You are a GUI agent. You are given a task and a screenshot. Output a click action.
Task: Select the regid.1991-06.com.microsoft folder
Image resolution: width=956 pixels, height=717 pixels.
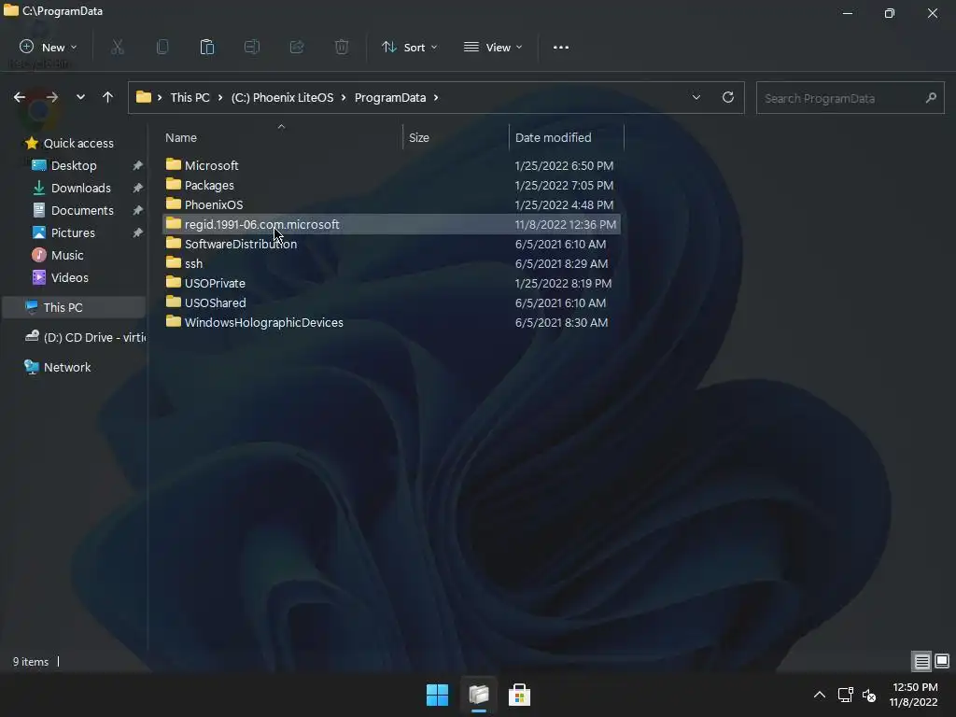[x=391, y=224]
